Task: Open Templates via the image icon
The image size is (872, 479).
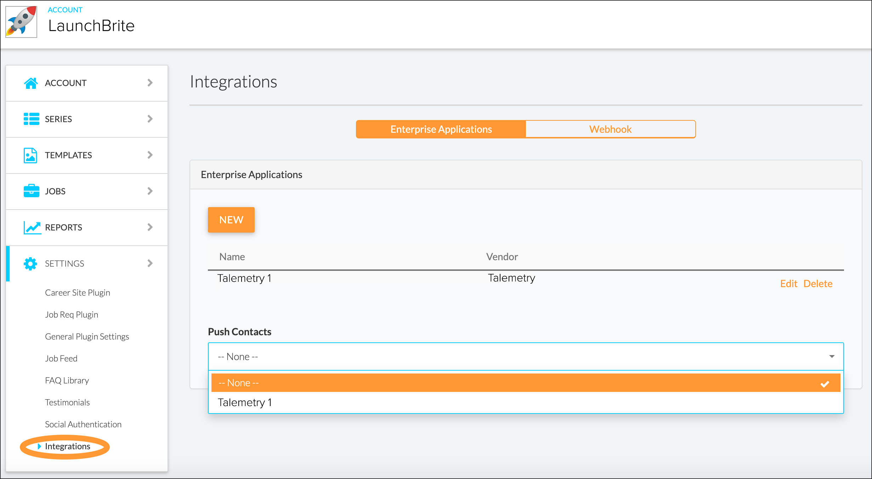Action: click(31, 155)
